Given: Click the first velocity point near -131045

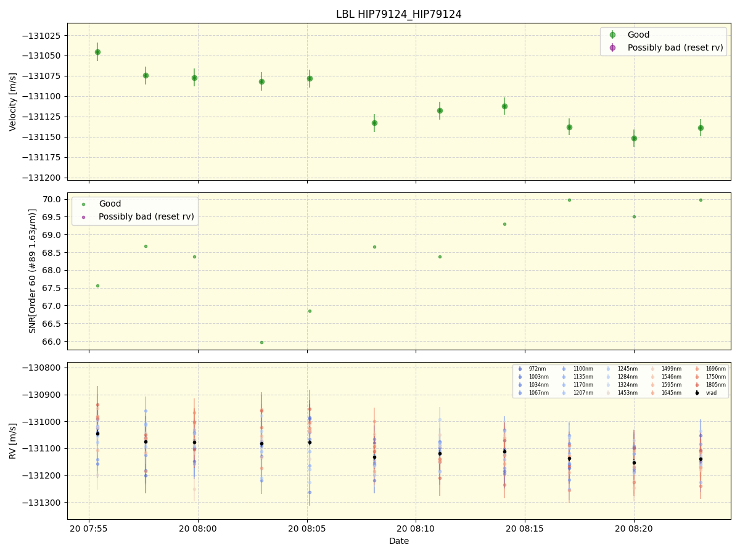Looking at the screenshot, I should point(97,52).
